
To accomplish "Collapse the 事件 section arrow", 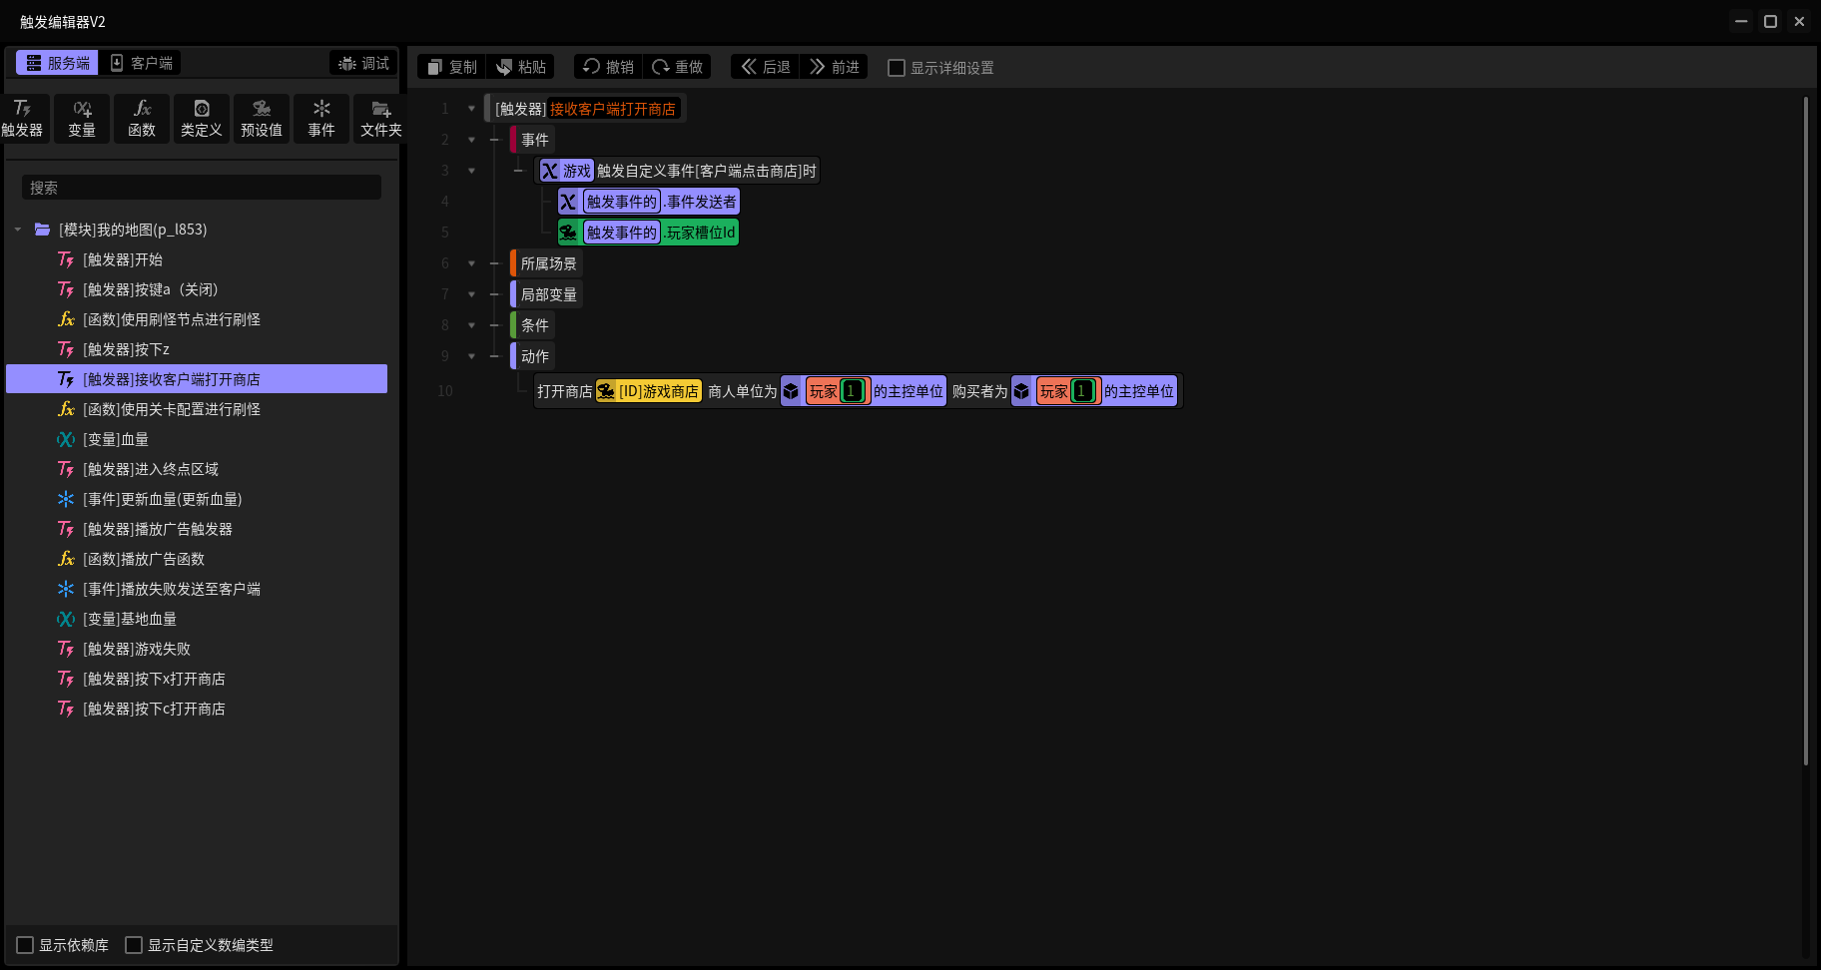I will coord(471,140).
